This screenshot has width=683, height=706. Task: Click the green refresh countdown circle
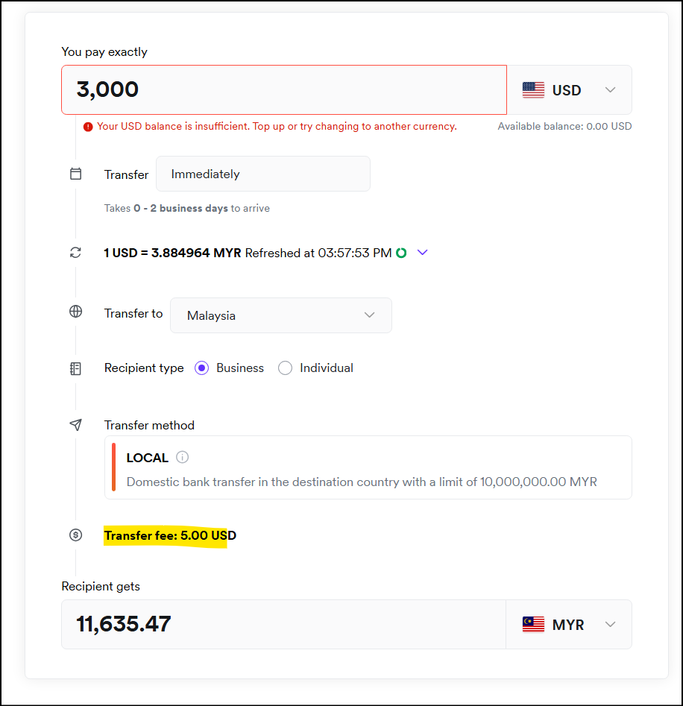point(401,253)
